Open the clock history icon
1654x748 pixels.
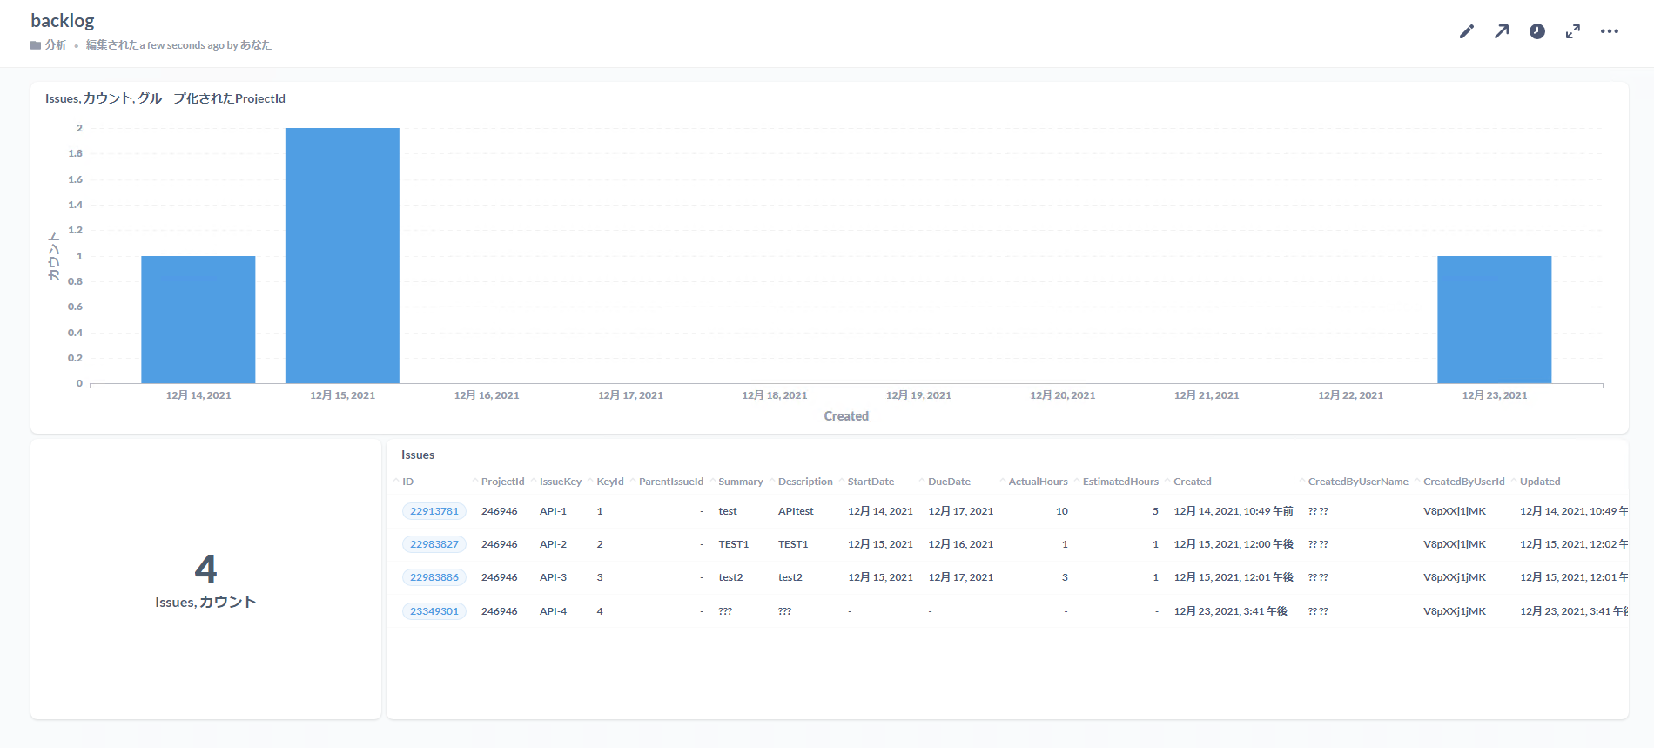point(1537,31)
